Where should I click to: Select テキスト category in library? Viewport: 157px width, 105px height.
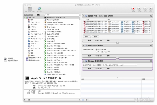(32, 29)
